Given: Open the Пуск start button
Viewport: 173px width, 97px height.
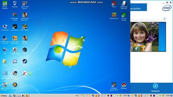Looking at the screenshot, I should 4,96.
